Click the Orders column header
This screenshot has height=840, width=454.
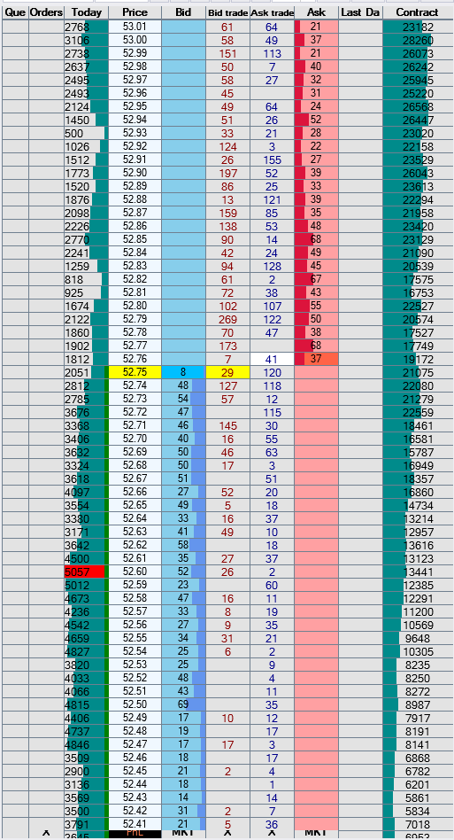[x=47, y=12]
